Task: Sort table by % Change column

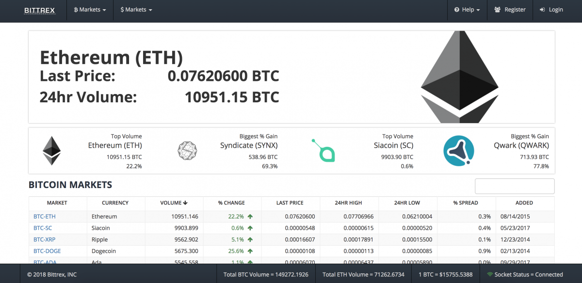Action: pyautogui.click(x=232, y=203)
